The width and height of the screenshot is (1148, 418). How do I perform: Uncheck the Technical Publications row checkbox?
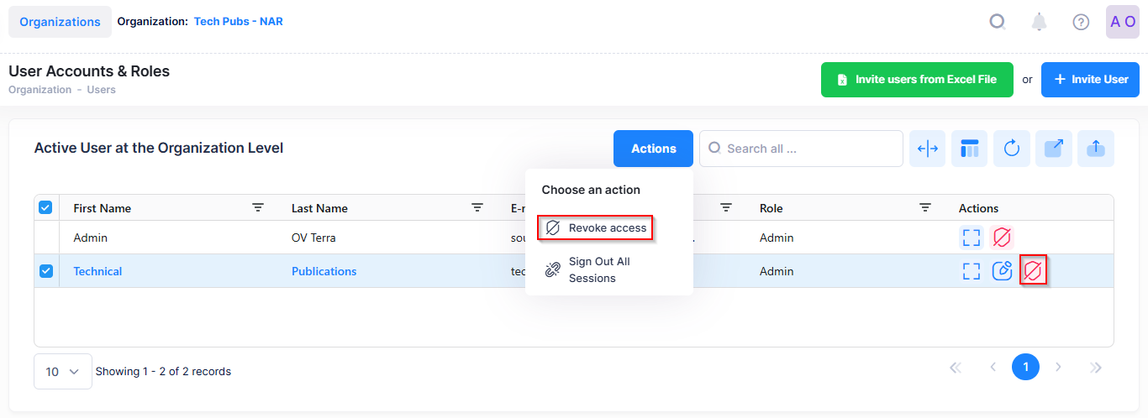pyautogui.click(x=45, y=271)
